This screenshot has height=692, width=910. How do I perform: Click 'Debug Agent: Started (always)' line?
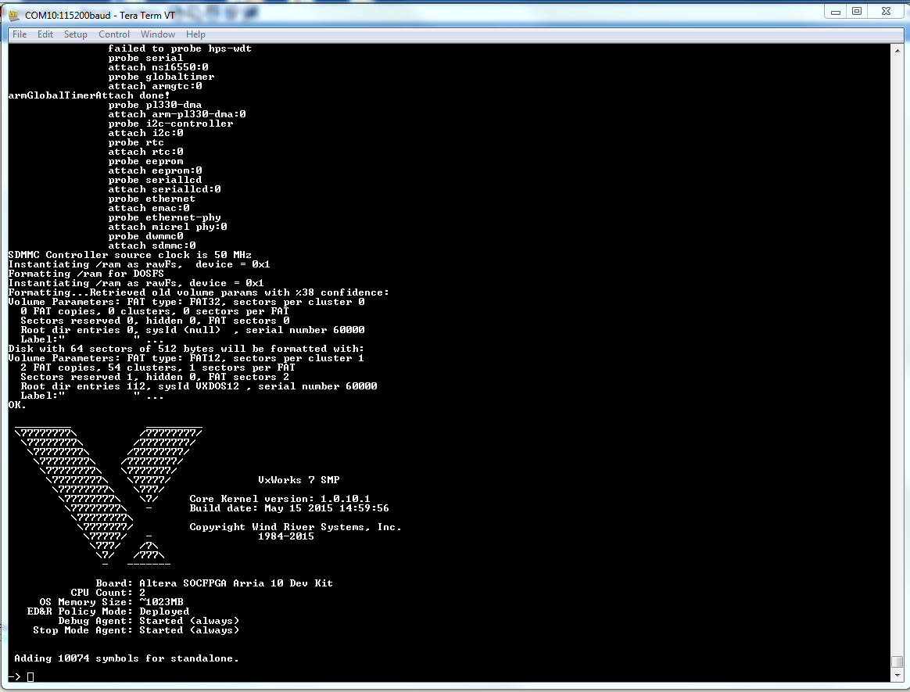149,621
